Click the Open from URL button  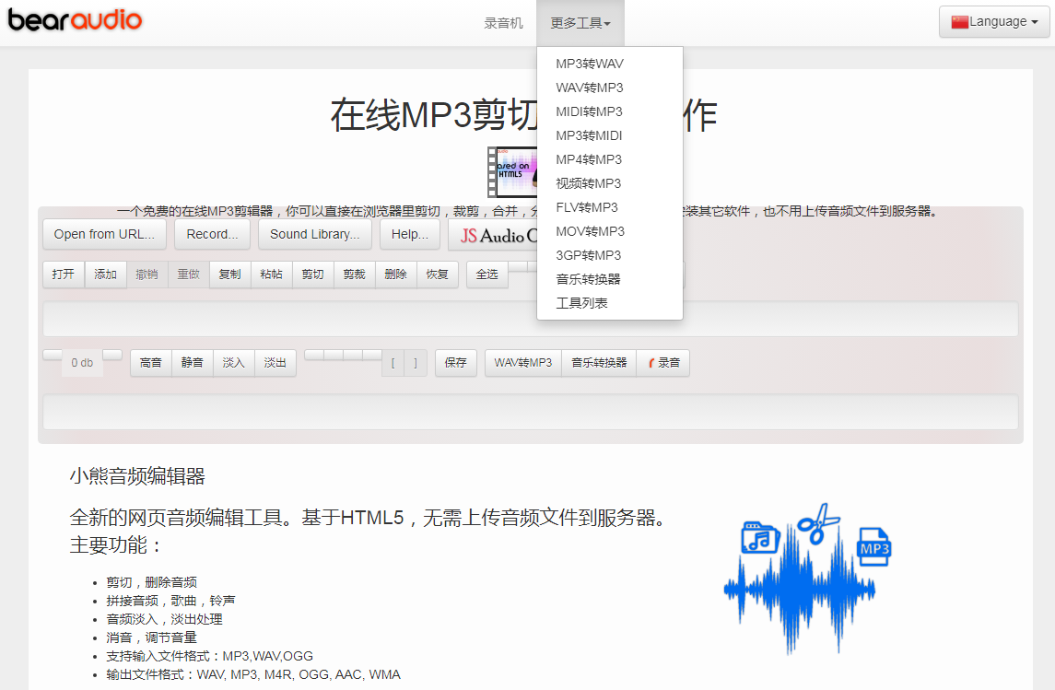[x=103, y=234]
